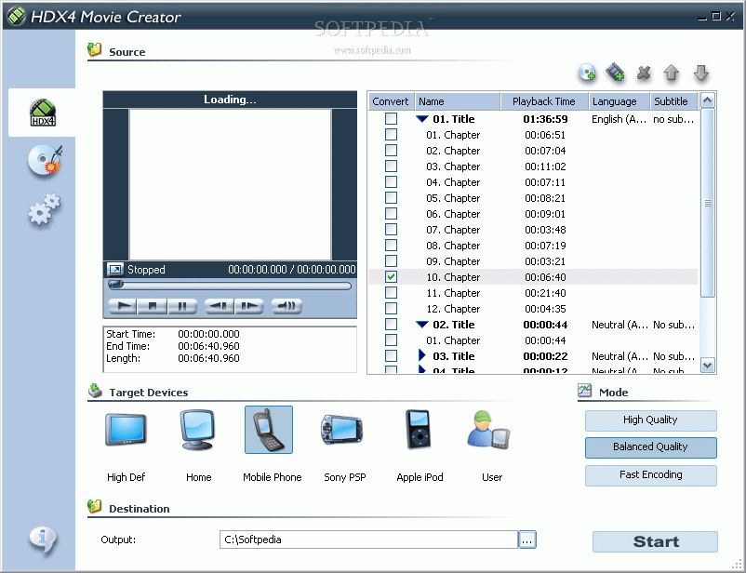
Task: Sort by the Name column header
Action: pyautogui.click(x=458, y=101)
